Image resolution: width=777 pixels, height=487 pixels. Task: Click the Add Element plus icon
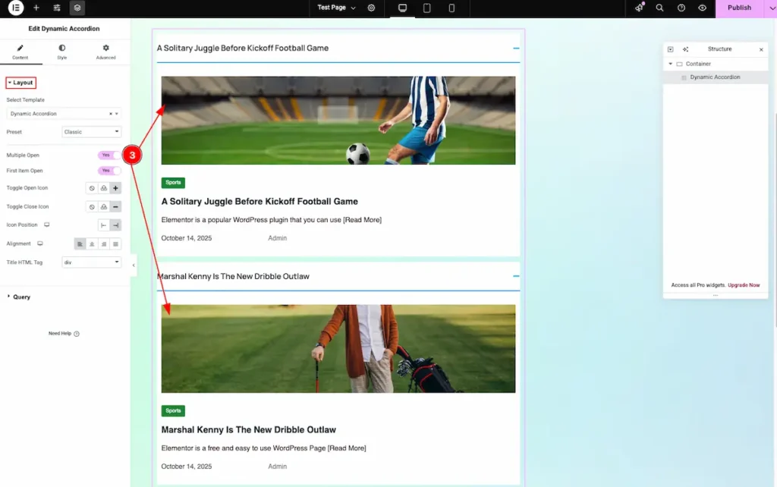(x=36, y=8)
